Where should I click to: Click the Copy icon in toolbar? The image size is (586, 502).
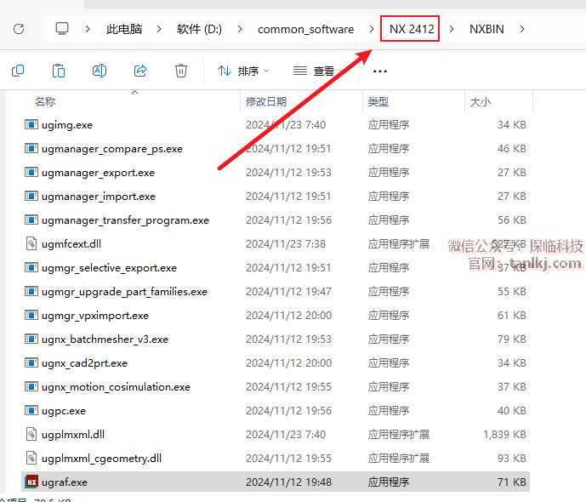[x=18, y=71]
